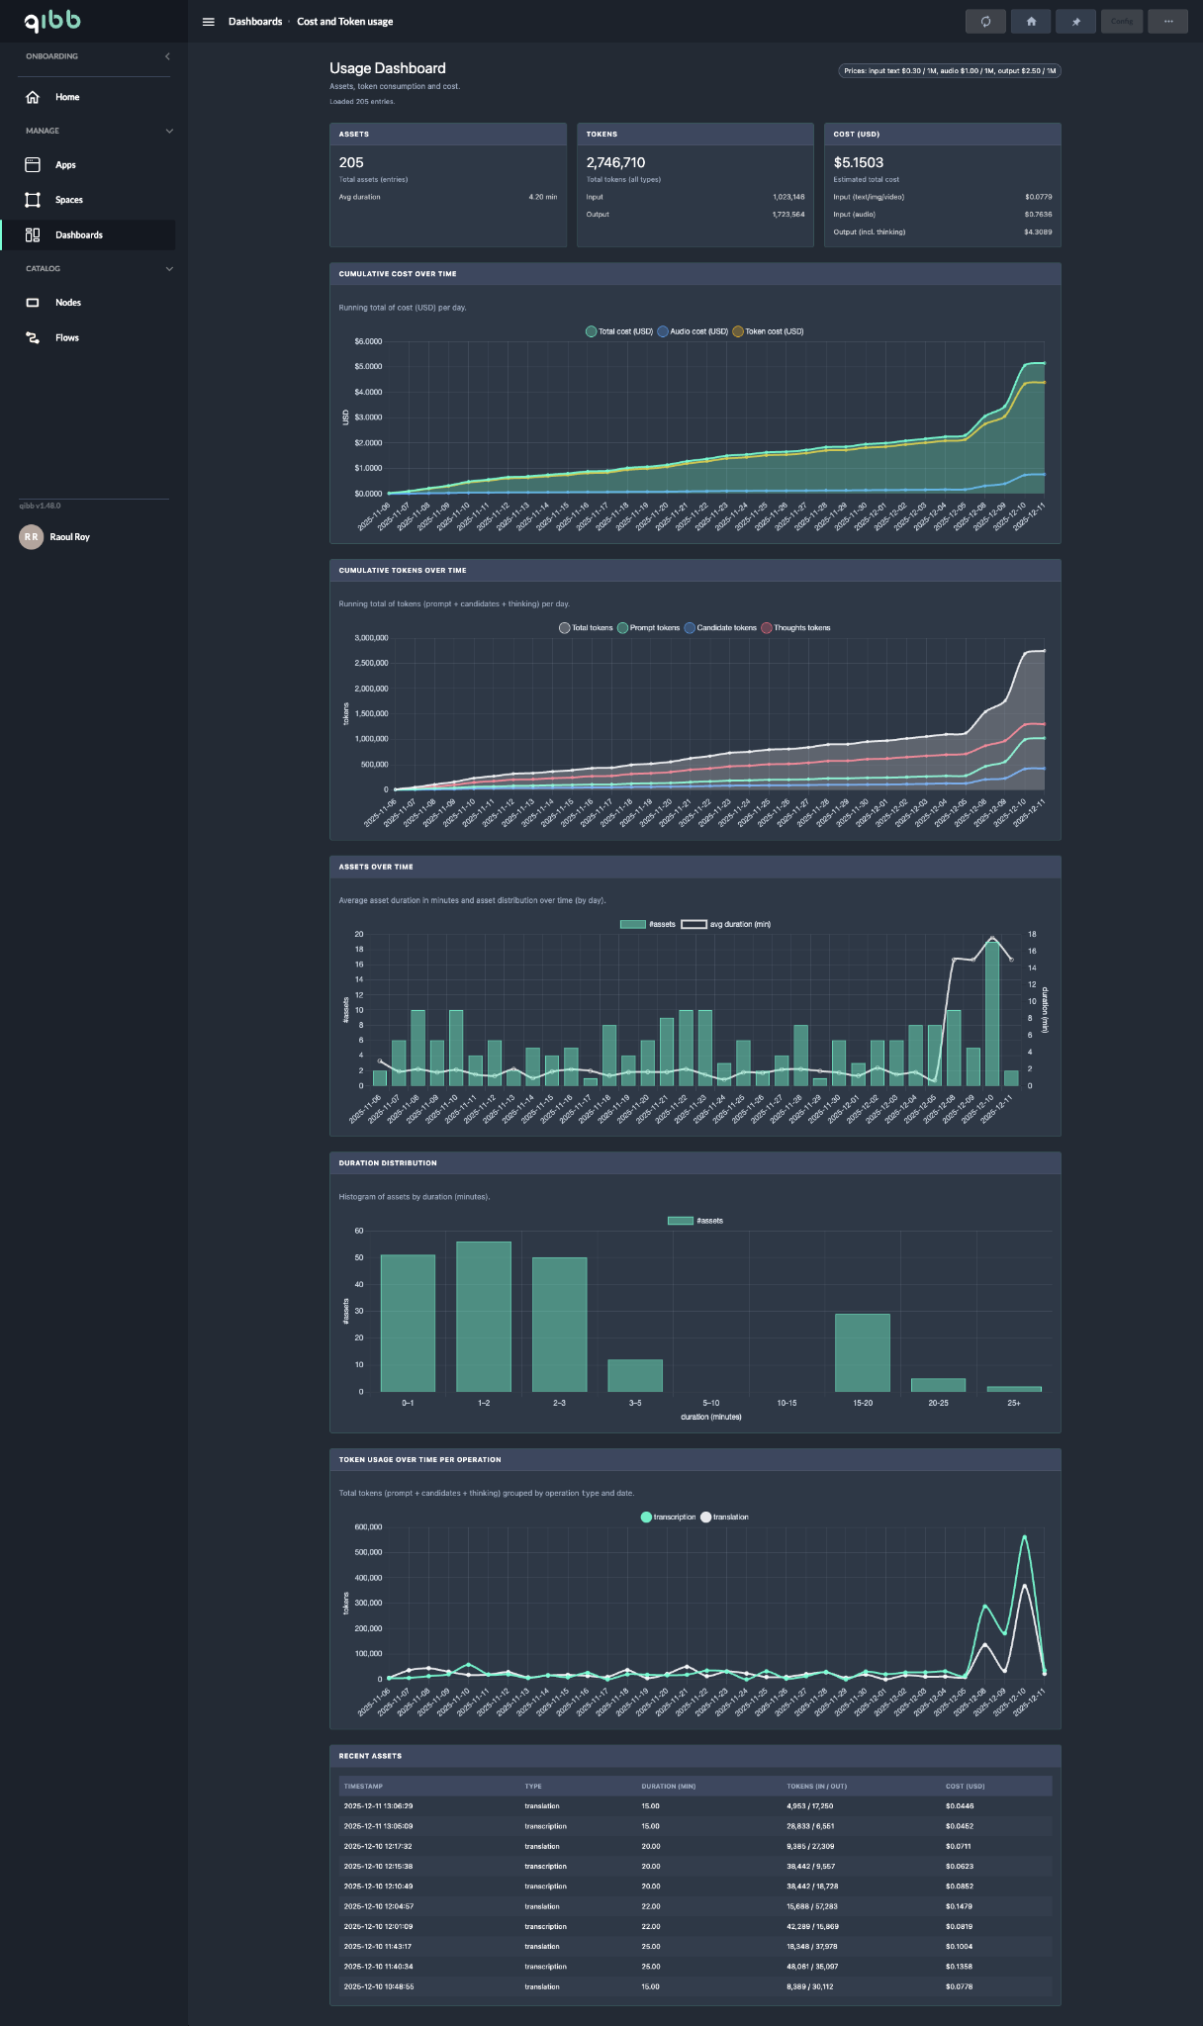
Task: Click the Apps sidebar icon
Action: point(33,164)
